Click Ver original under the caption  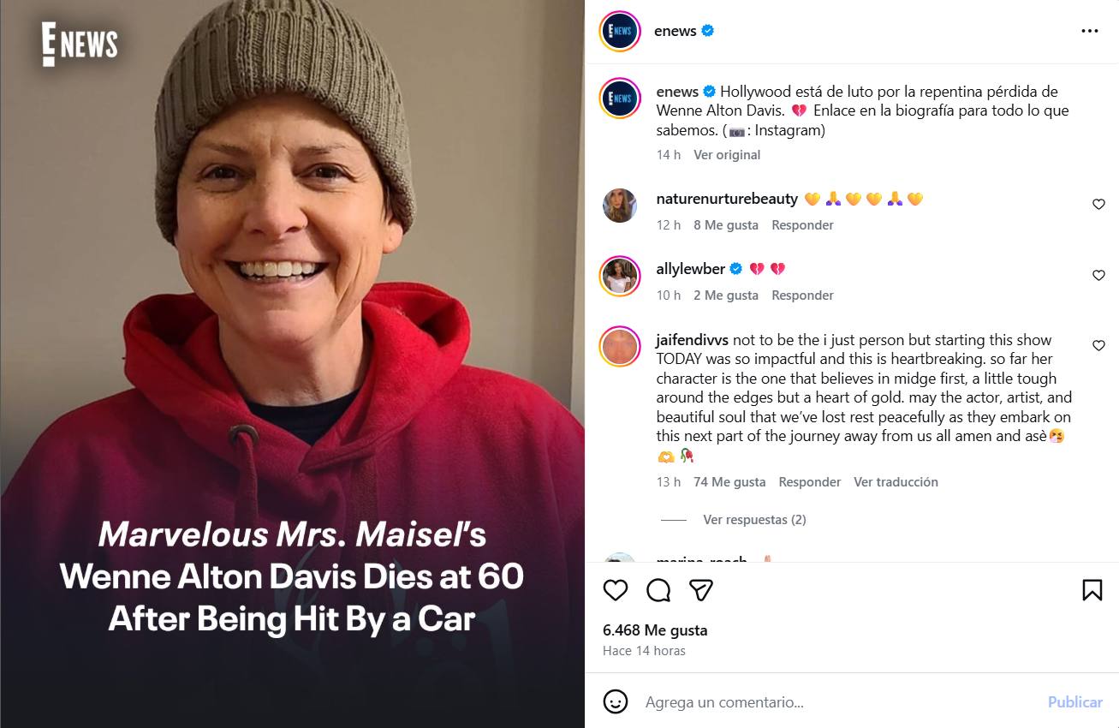726,155
